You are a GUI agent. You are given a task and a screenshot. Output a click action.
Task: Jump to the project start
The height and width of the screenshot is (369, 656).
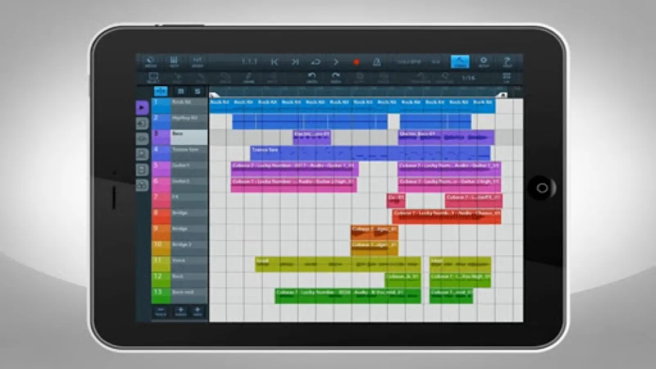coord(274,62)
